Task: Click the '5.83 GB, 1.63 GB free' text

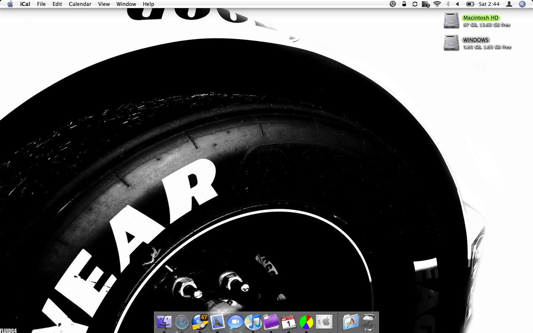Action: pyautogui.click(x=487, y=47)
